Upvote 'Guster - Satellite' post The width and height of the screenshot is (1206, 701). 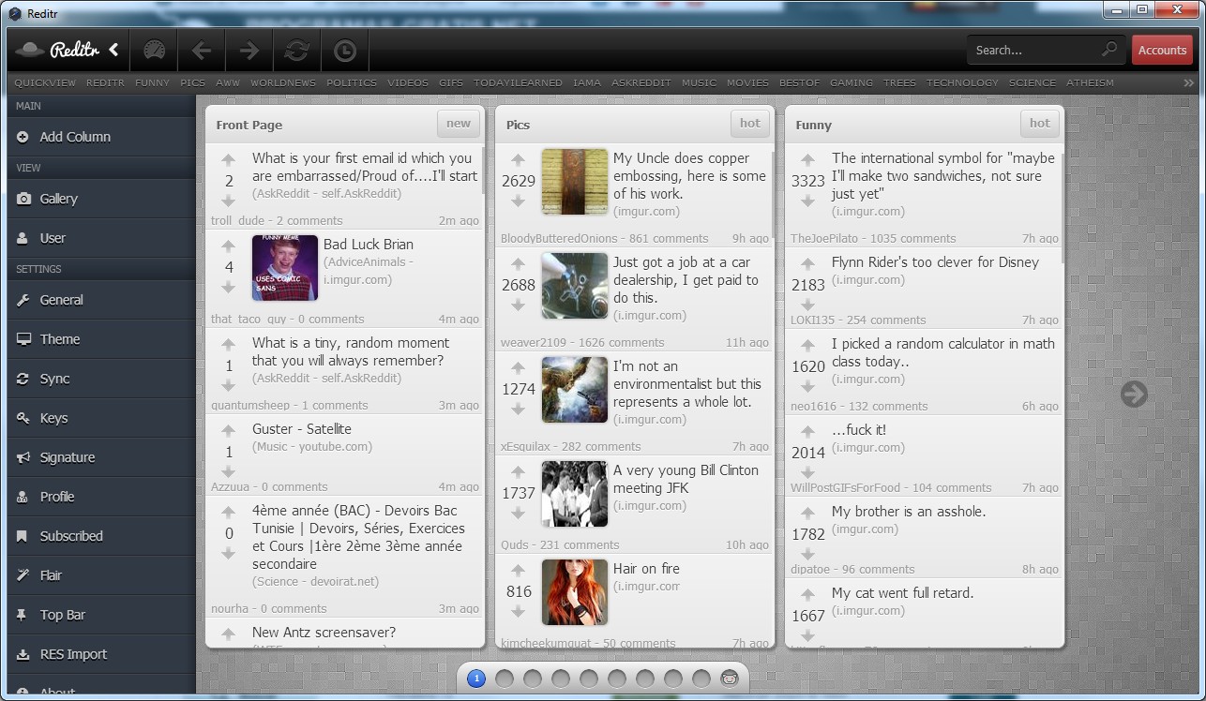(228, 430)
